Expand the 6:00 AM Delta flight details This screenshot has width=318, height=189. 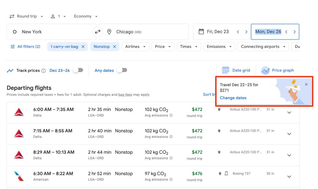click(289, 113)
